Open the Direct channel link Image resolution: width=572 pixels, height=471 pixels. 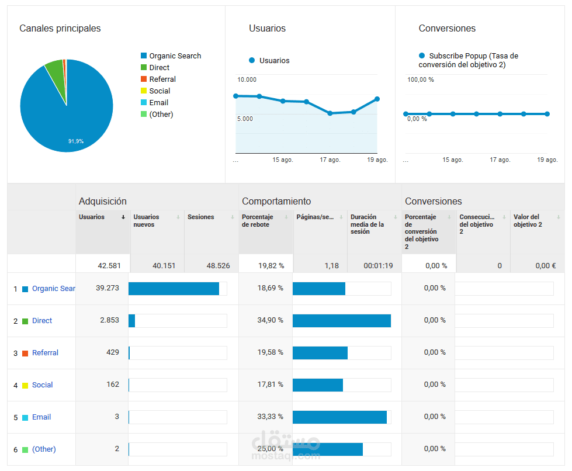[42, 321]
